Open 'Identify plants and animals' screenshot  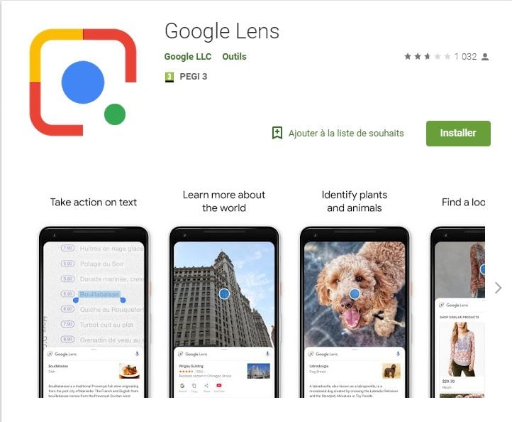355,312
